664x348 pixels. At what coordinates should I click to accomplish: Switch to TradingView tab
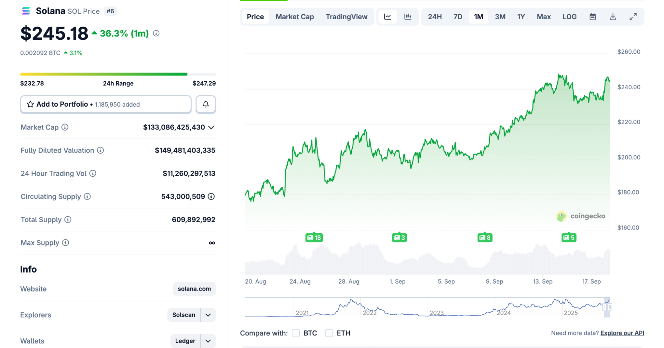(346, 17)
